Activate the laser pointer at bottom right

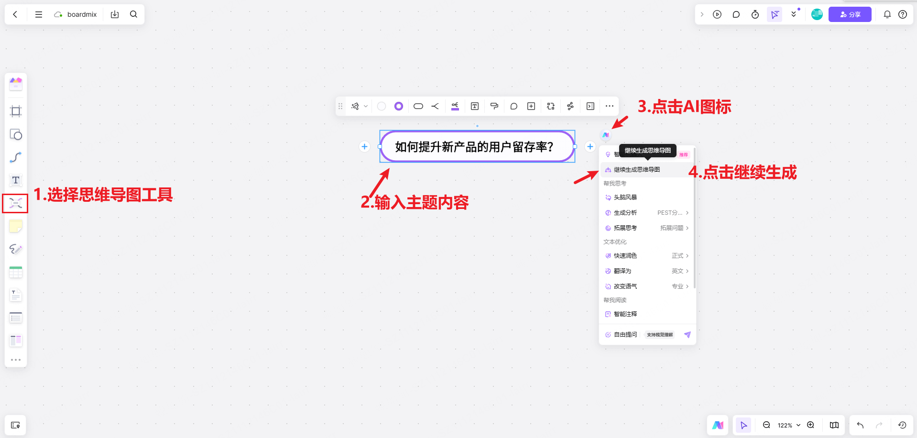point(743,425)
